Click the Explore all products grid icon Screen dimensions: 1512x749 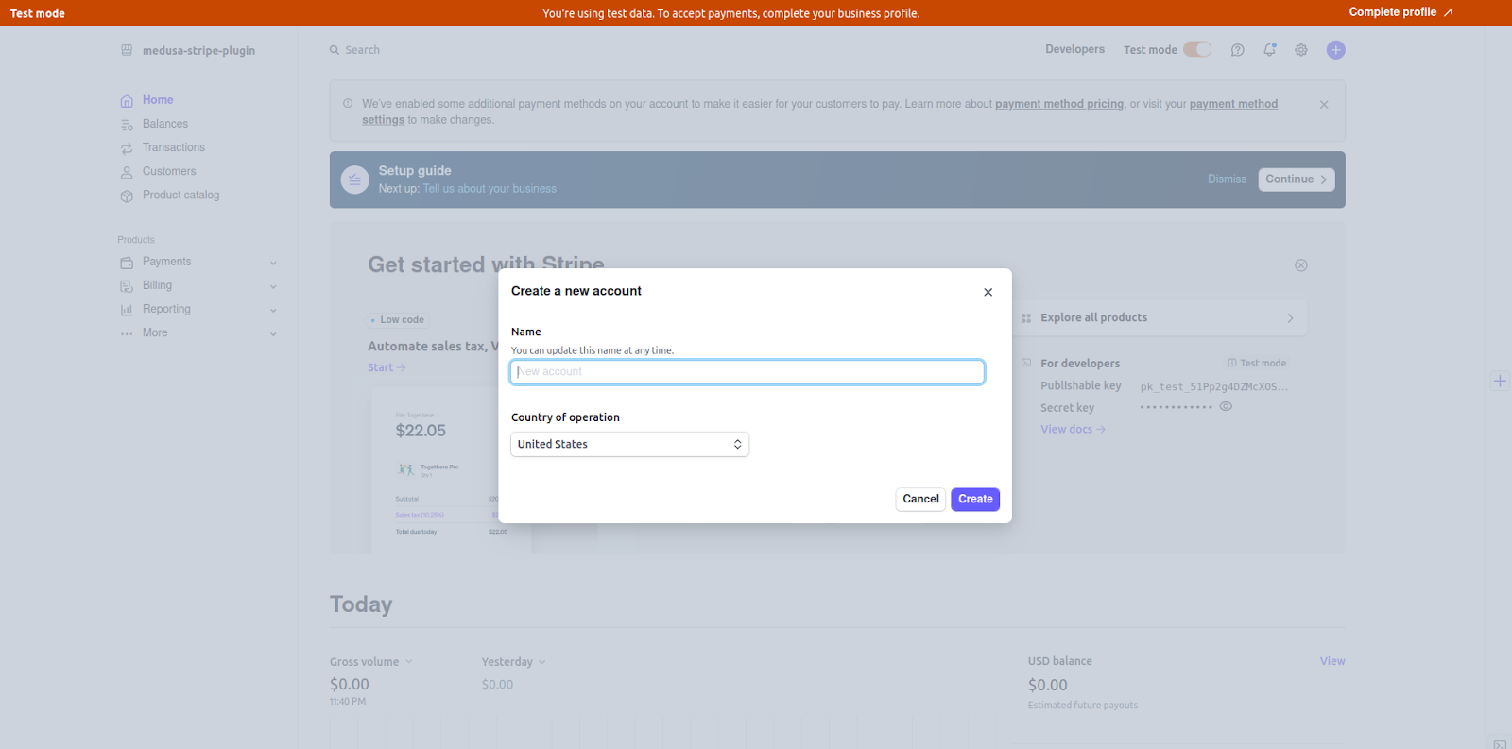pos(1026,318)
